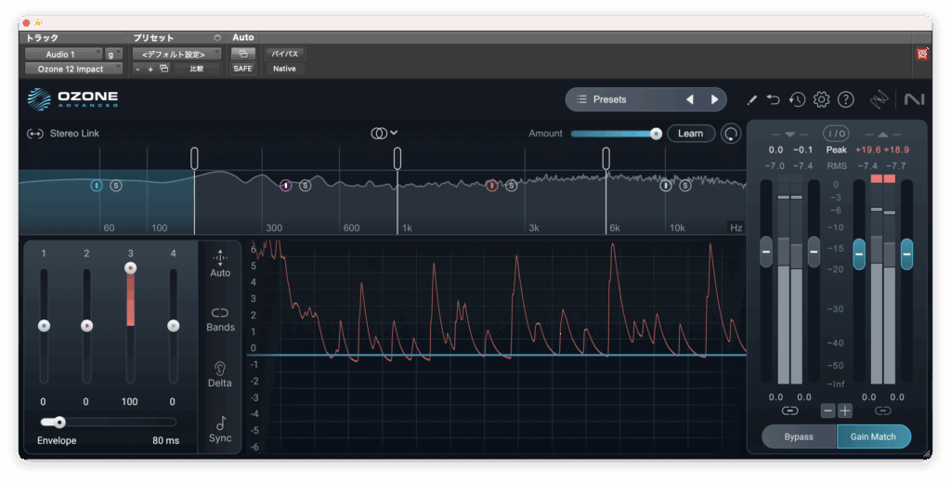This screenshot has width=951, height=481.
Task: Click the undo arrow icon
Action: coord(774,99)
